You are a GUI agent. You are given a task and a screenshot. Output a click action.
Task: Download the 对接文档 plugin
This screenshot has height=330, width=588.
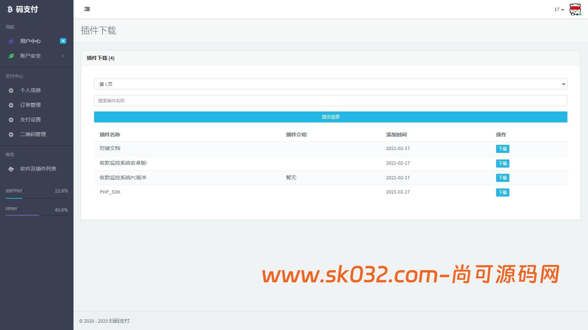click(x=502, y=149)
